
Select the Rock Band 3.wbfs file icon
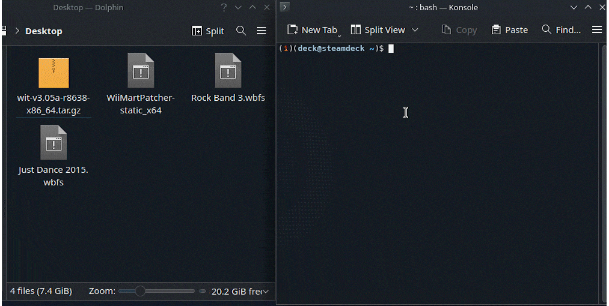click(228, 71)
